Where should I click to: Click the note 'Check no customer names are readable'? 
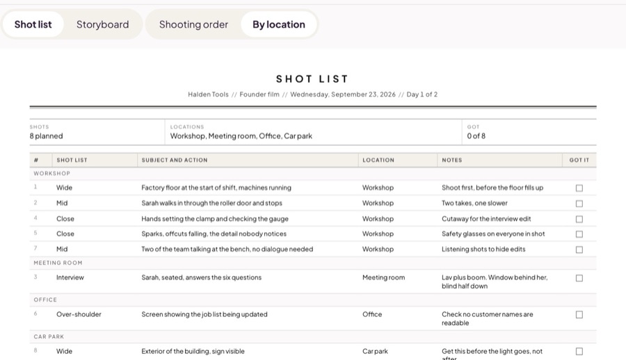tap(487, 318)
